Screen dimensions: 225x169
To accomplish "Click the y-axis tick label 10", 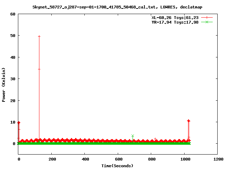I will [13, 122].
